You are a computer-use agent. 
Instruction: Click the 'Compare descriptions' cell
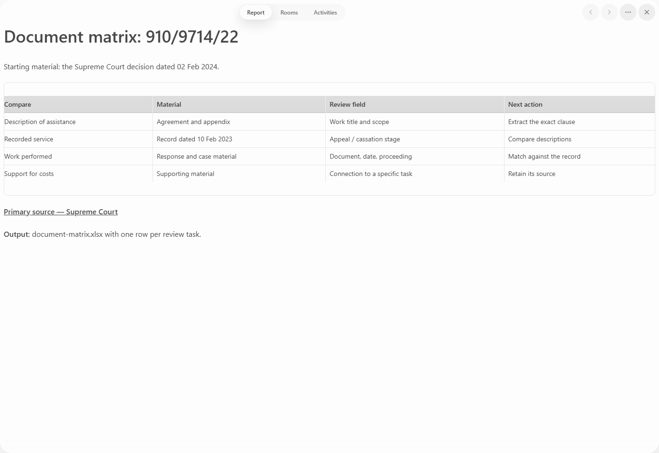pos(579,139)
